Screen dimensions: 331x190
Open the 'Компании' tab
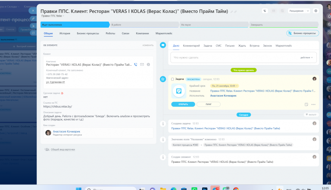click(x=142, y=33)
